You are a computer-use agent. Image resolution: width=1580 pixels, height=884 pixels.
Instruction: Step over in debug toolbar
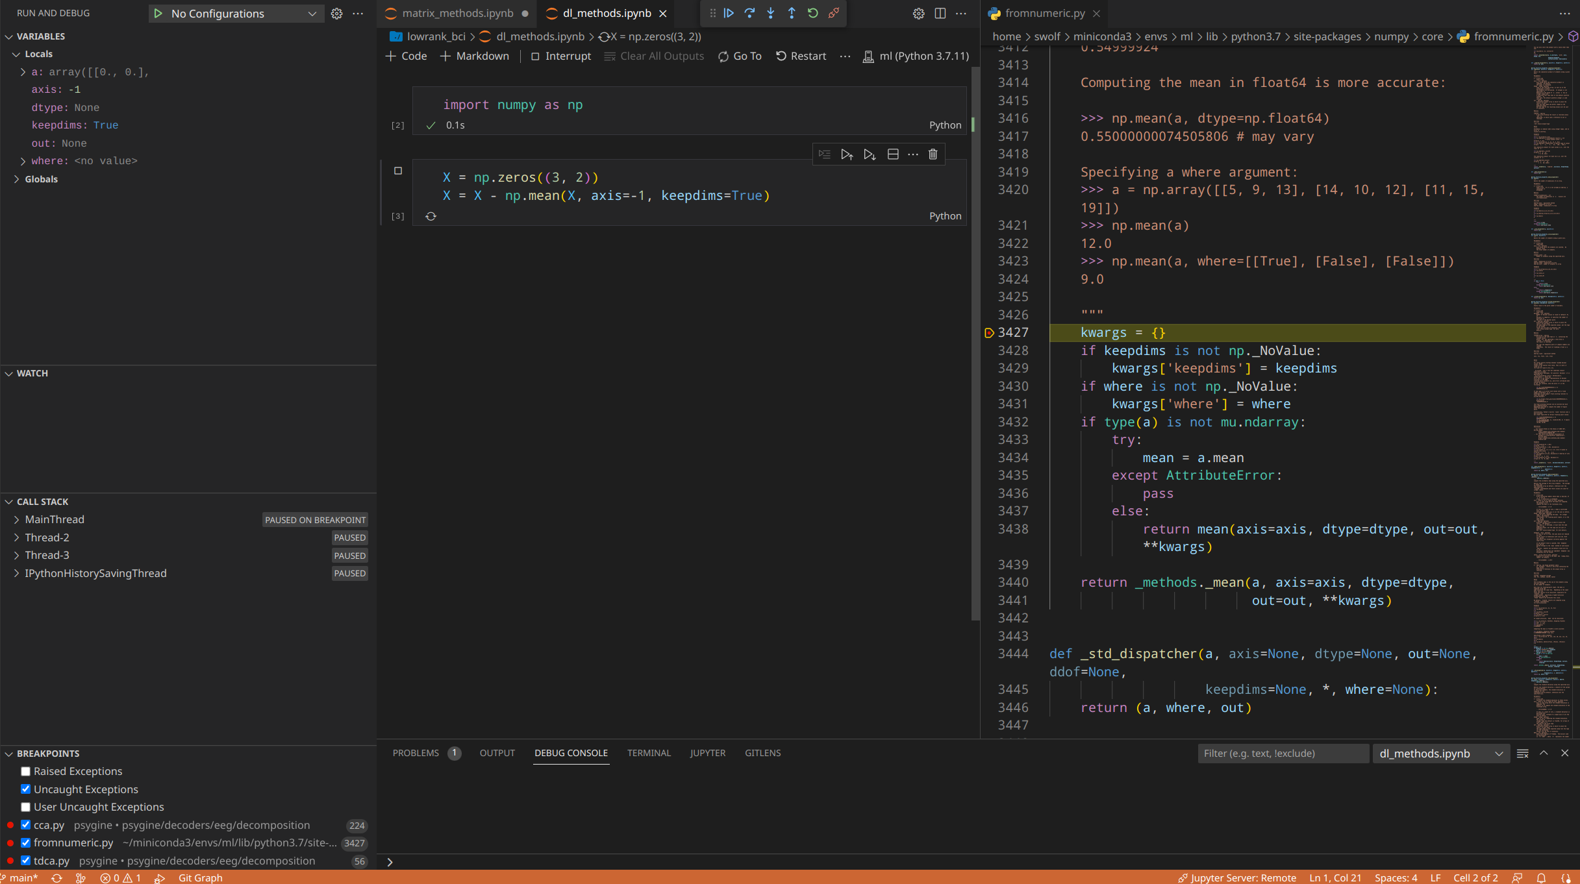coord(749,13)
